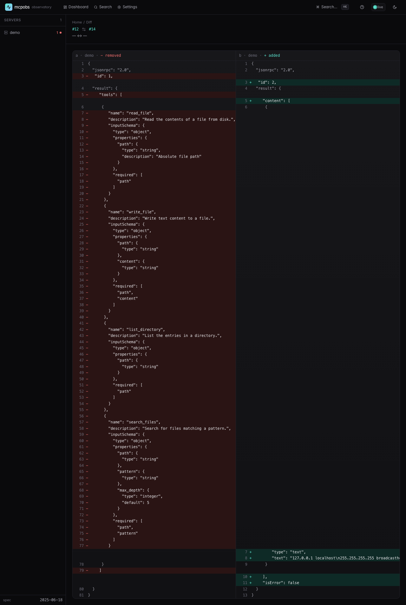This screenshot has height=605, width=406.
Task: Click the '"max_depth": {' line
Action: click(154, 490)
